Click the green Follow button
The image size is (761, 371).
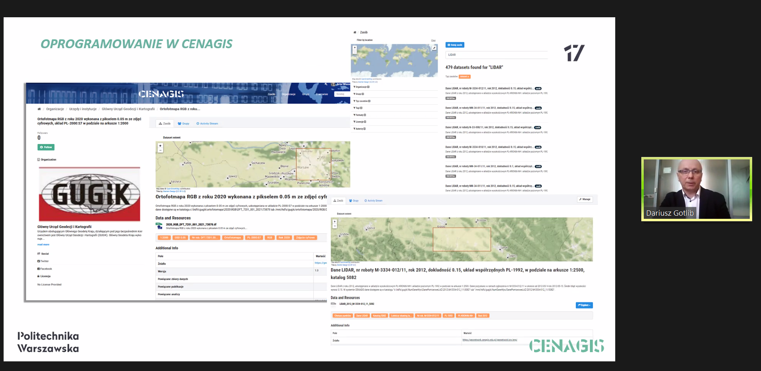point(46,147)
